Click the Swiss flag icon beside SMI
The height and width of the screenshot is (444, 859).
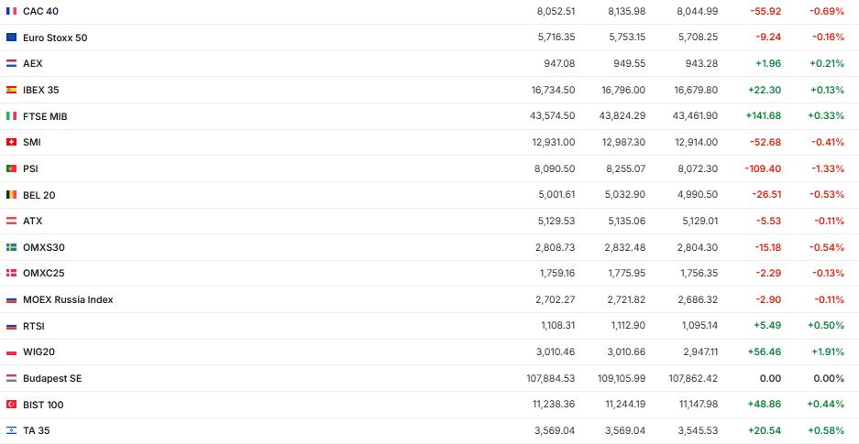coord(11,142)
